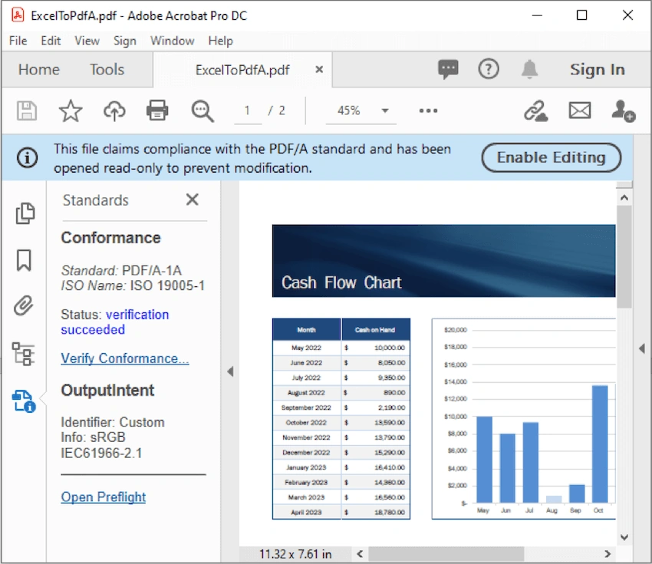The height and width of the screenshot is (564, 652).
Task: Upload file to cloud icon
Action: click(x=114, y=111)
